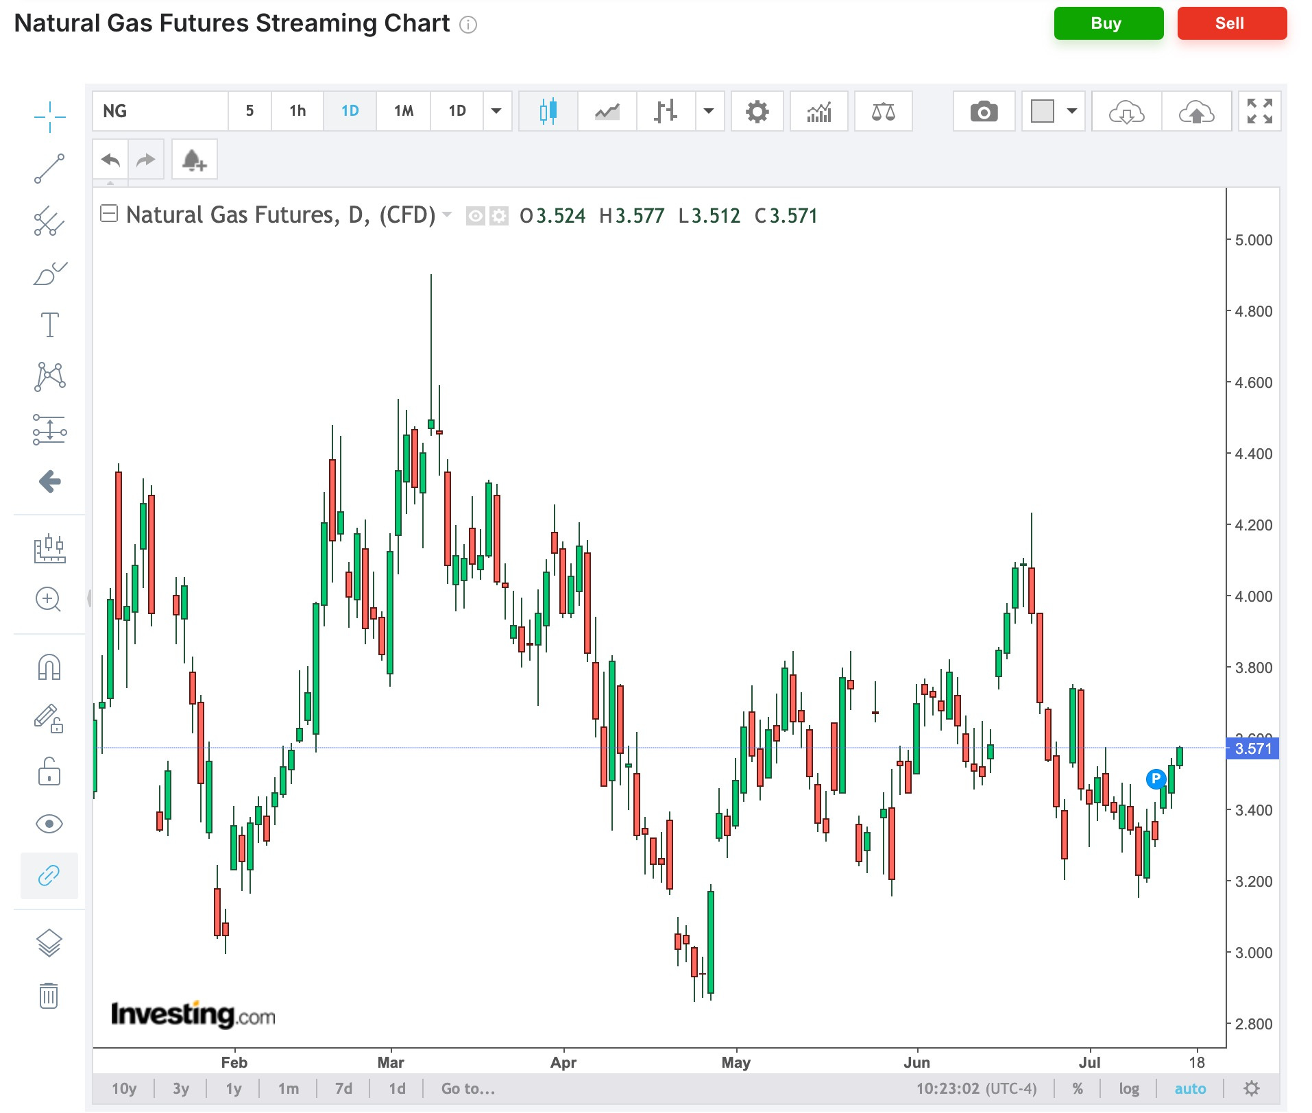Toggle auto scale
This screenshot has height=1113, width=1312.
coord(1190,1088)
